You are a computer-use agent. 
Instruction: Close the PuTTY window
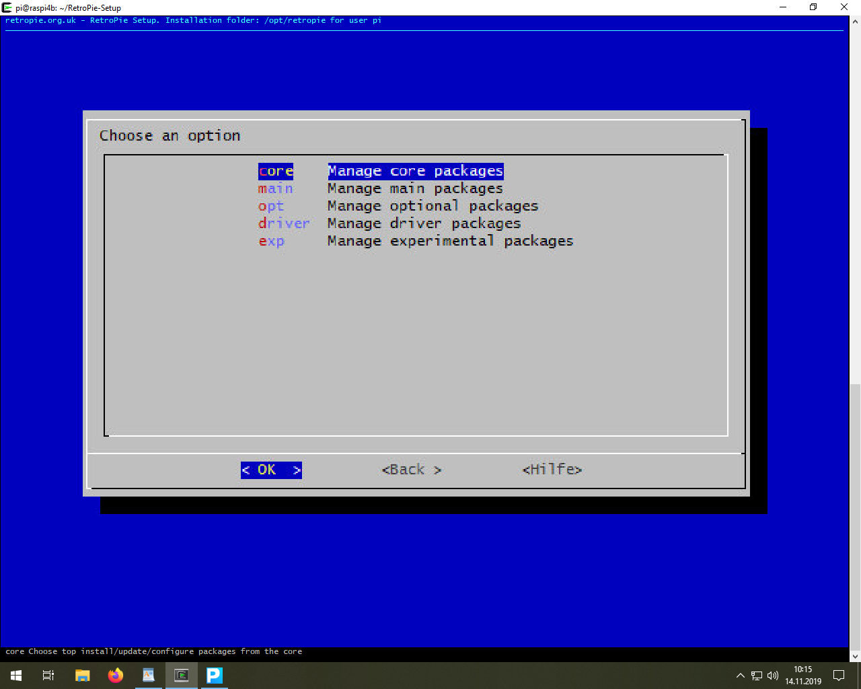(845, 7)
